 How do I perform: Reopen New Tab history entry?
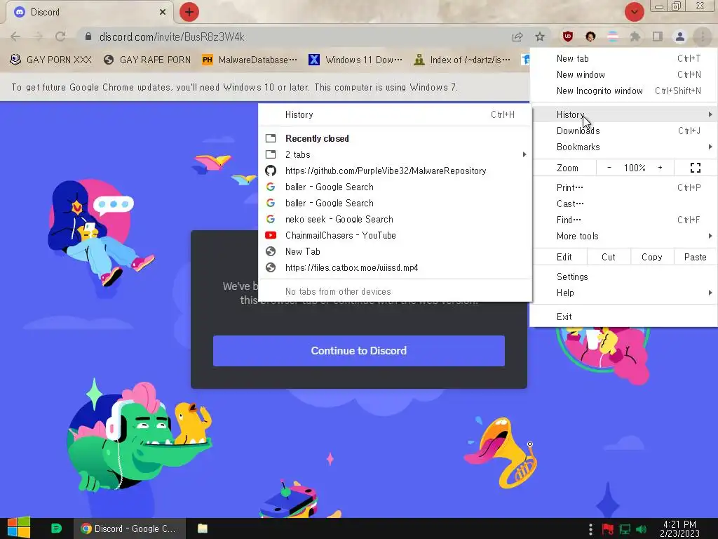coord(395,252)
